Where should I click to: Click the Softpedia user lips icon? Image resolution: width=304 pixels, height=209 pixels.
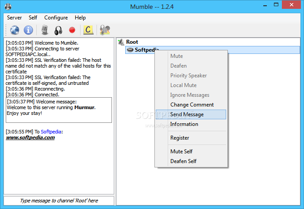[x=130, y=50]
